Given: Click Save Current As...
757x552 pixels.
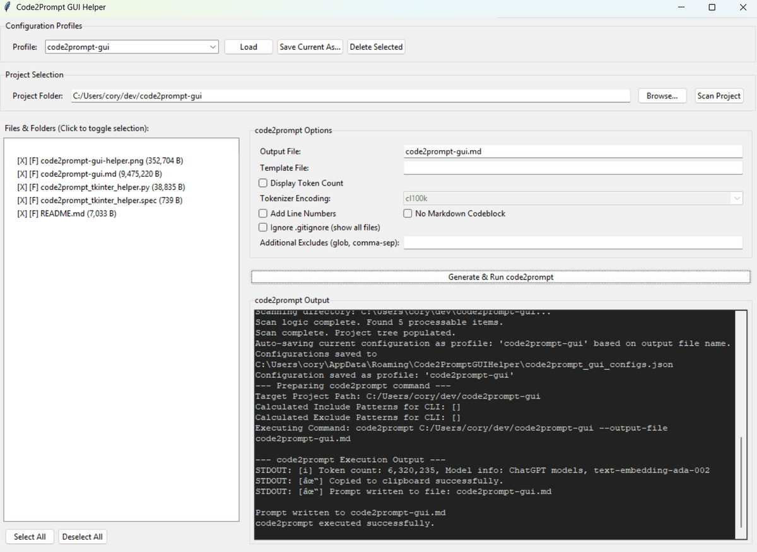Looking at the screenshot, I should click(310, 46).
